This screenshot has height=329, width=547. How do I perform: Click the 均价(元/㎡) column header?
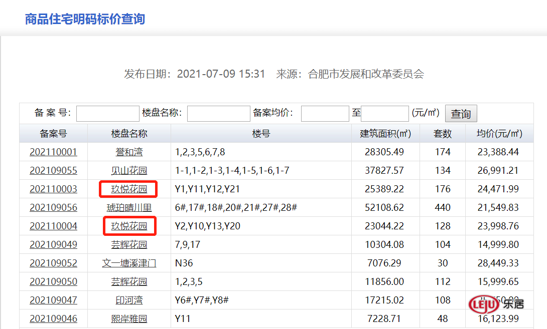(x=499, y=133)
